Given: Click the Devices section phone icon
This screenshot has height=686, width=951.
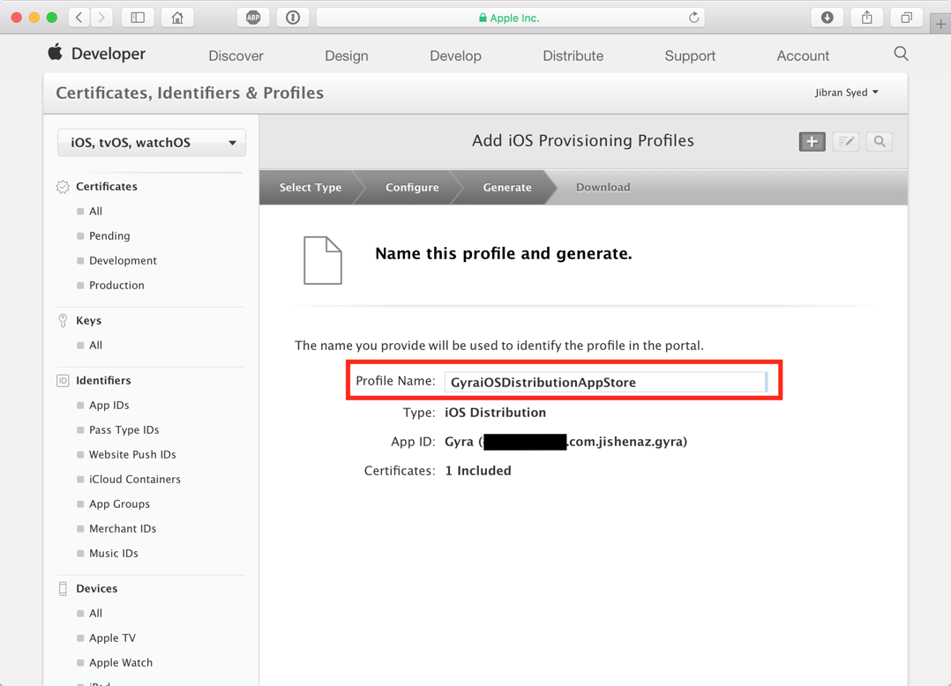Looking at the screenshot, I should coord(63,588).
